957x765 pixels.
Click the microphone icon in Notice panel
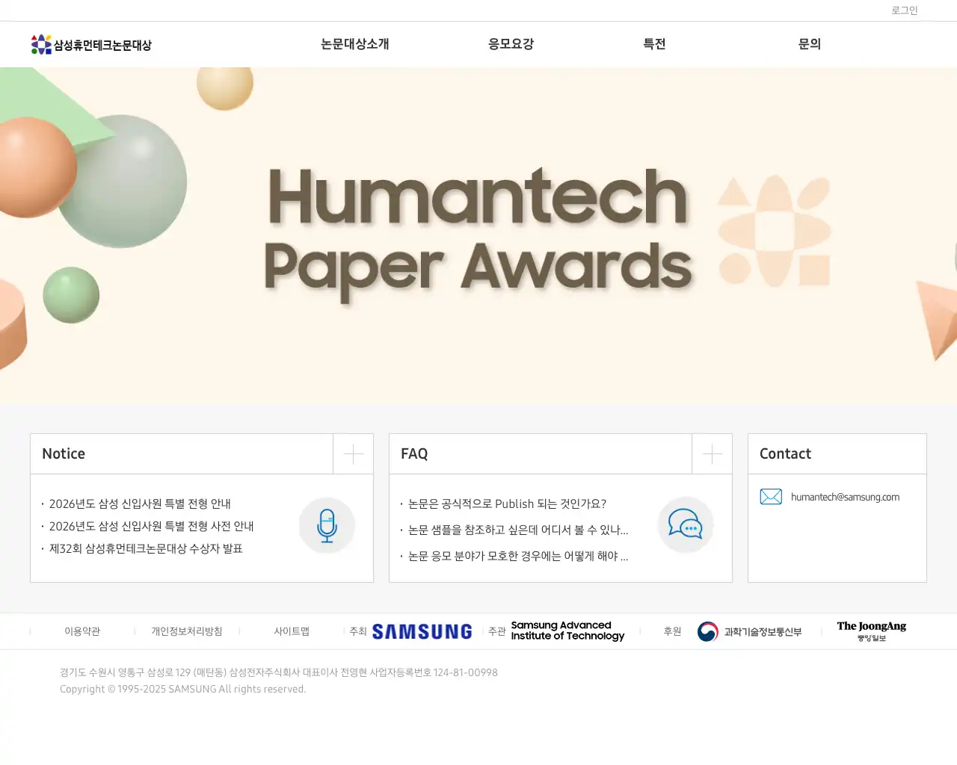coord(327,525)
